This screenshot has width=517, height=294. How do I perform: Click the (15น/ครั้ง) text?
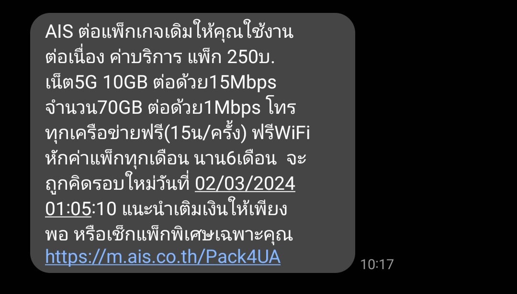[205, 133]
